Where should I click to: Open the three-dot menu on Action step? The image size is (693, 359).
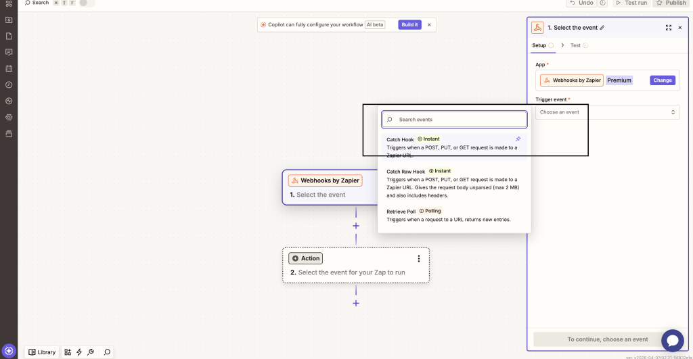pos(419,258)
